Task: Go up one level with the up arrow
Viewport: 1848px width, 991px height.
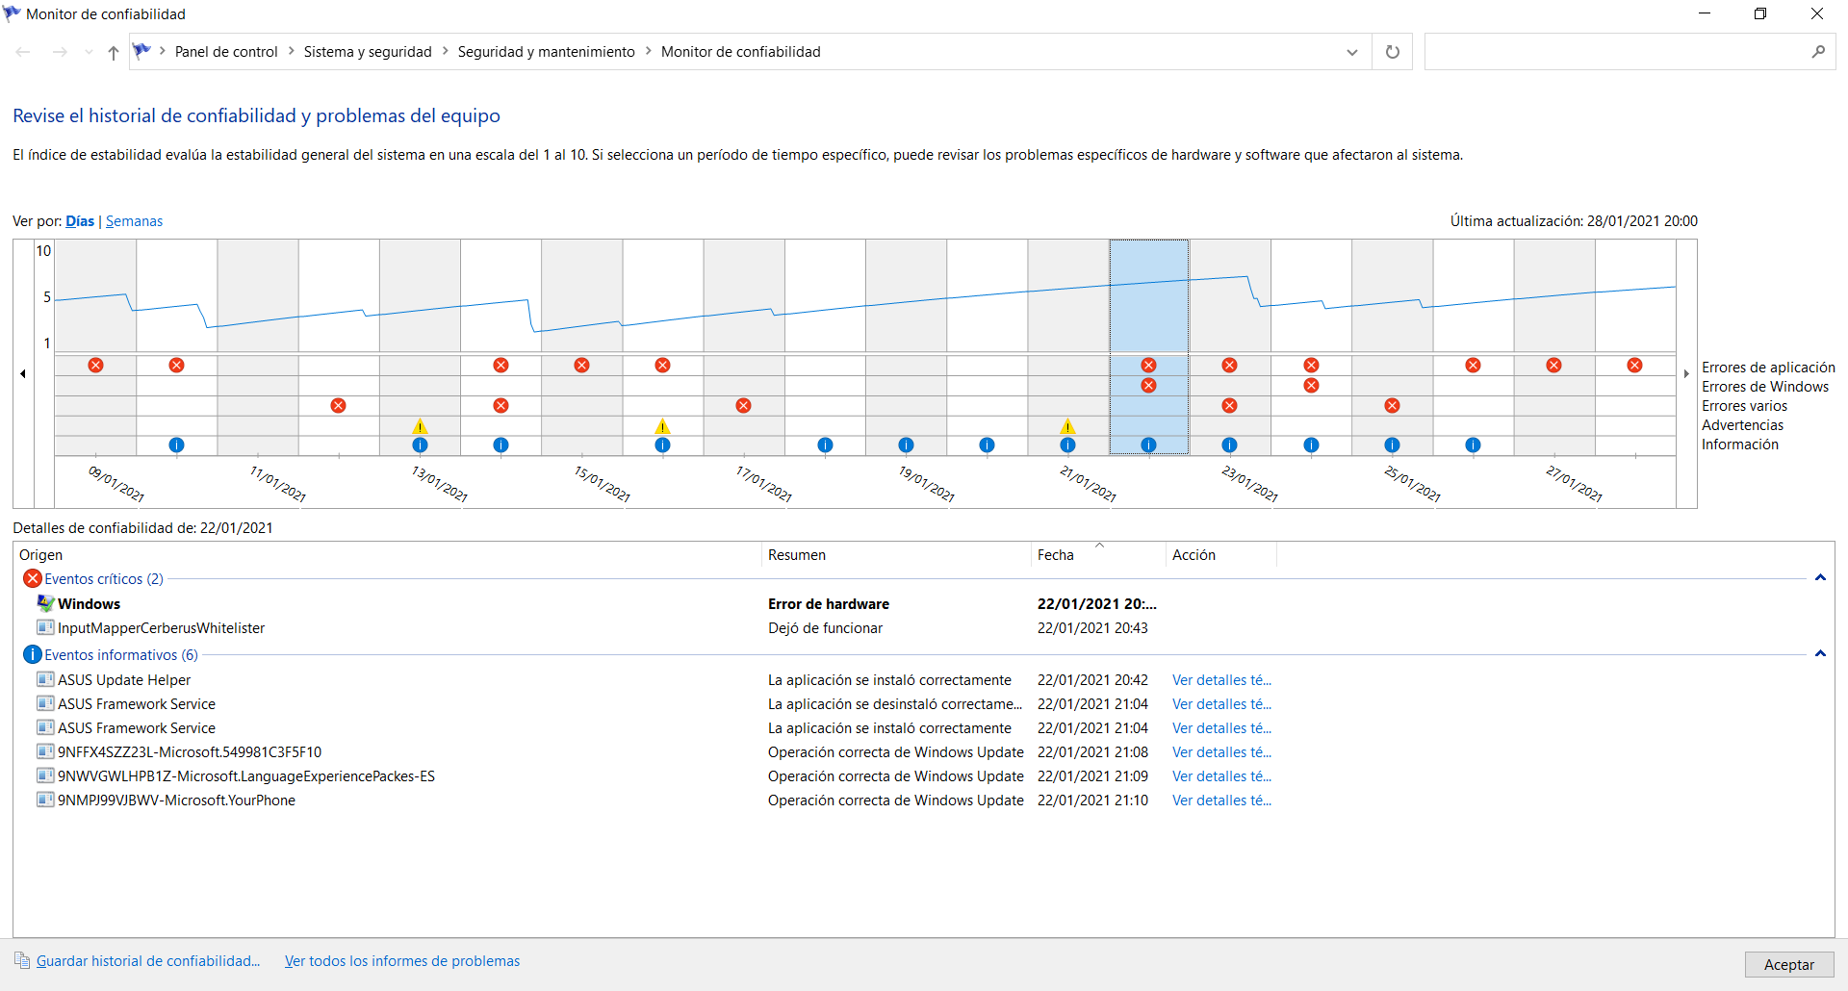Action: (x=114, y=53)
